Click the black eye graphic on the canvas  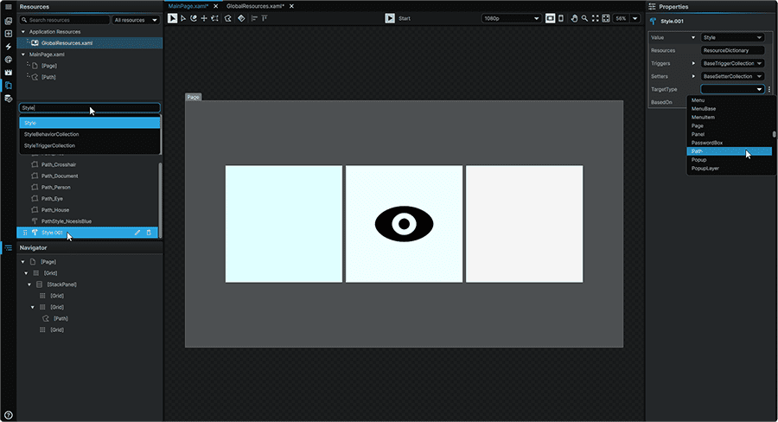click(x=404, y=224)
